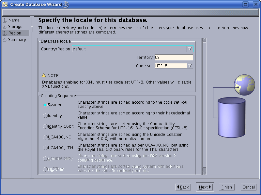Click the blue database cylinder graphic
Viewport: 261px width, 195px height.
click(232, 117)
